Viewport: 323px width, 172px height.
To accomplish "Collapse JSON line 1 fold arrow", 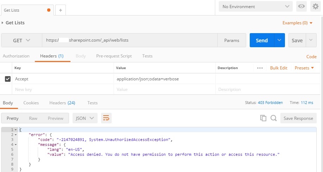I will (x=15, y=130).
